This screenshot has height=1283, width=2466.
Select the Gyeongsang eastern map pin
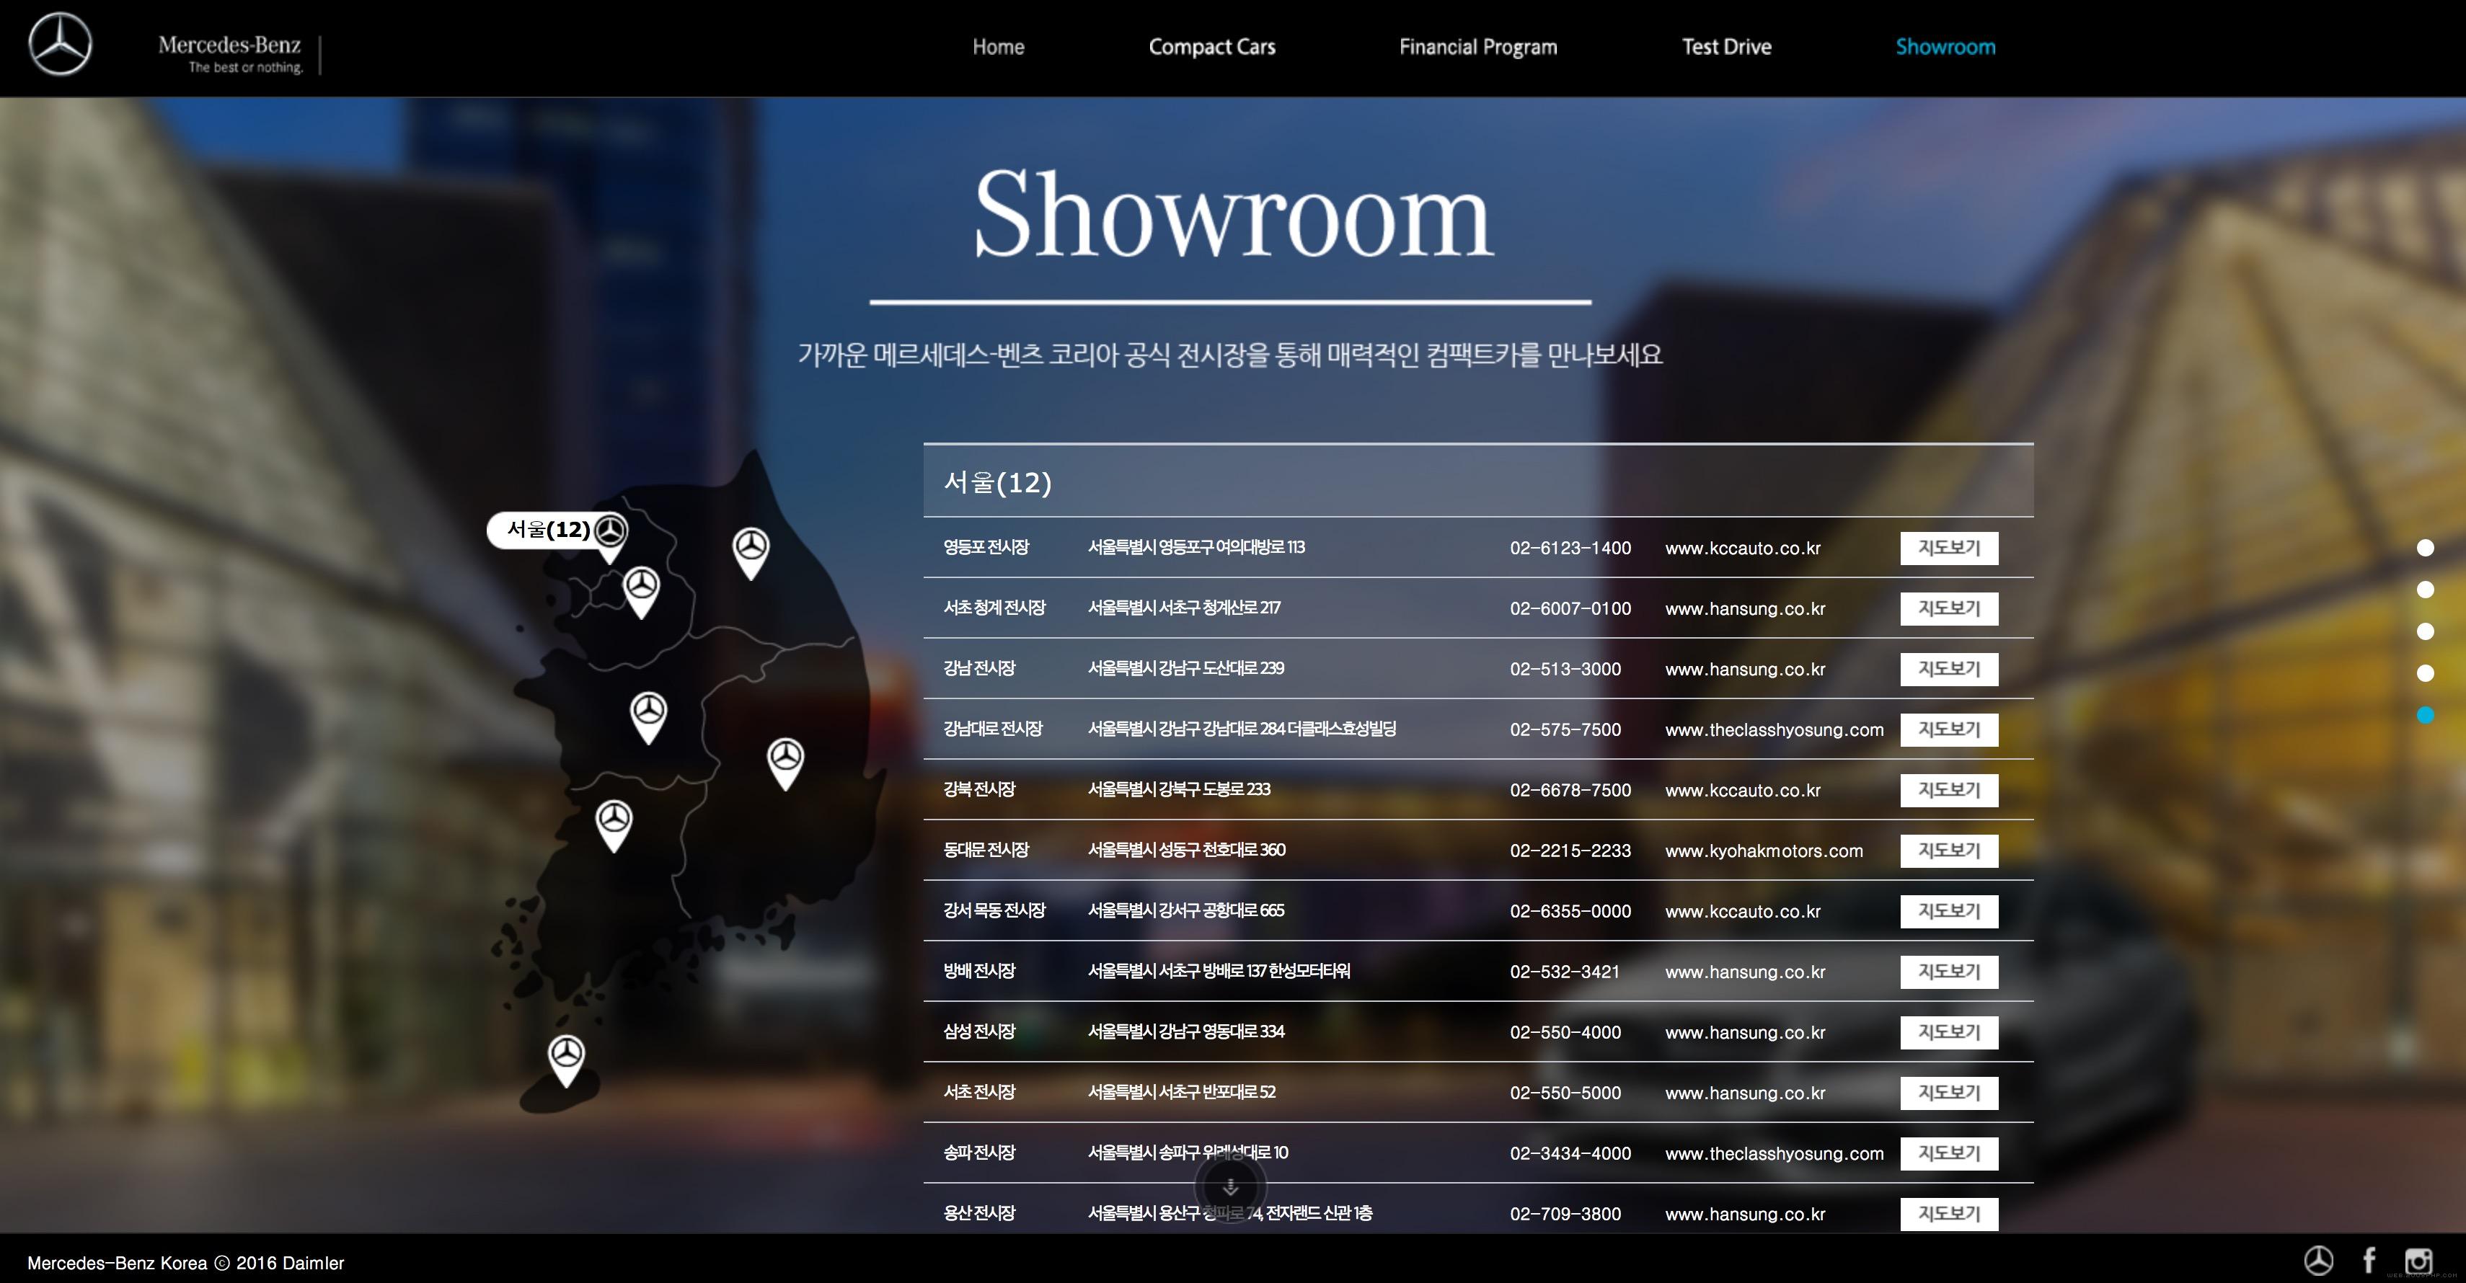(785, 763)
